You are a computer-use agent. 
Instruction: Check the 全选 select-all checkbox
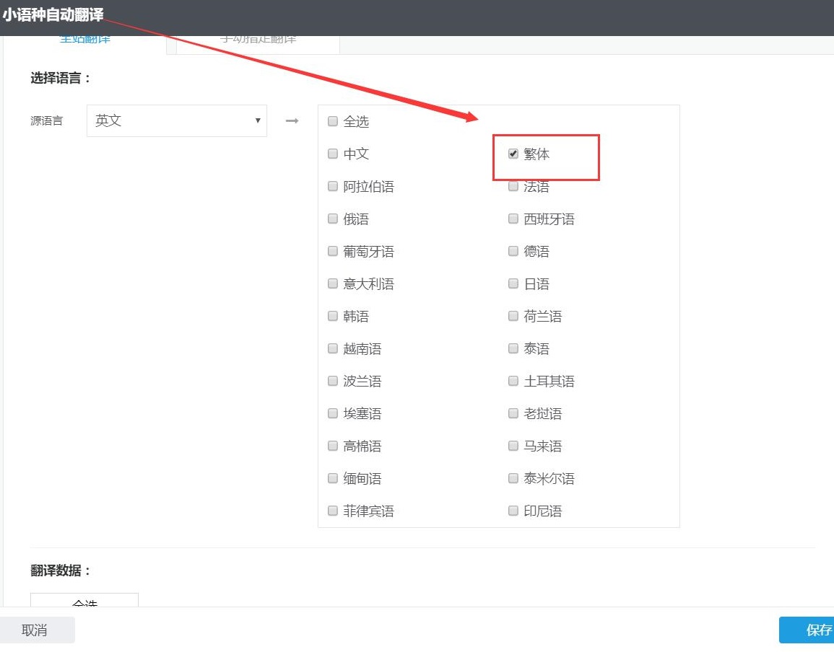pyautogui.click(x=332, y=121)
